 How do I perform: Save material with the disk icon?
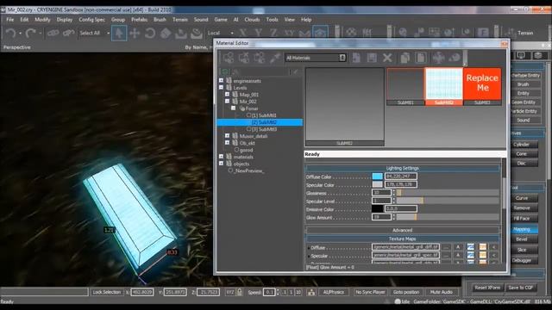(372, 58)
